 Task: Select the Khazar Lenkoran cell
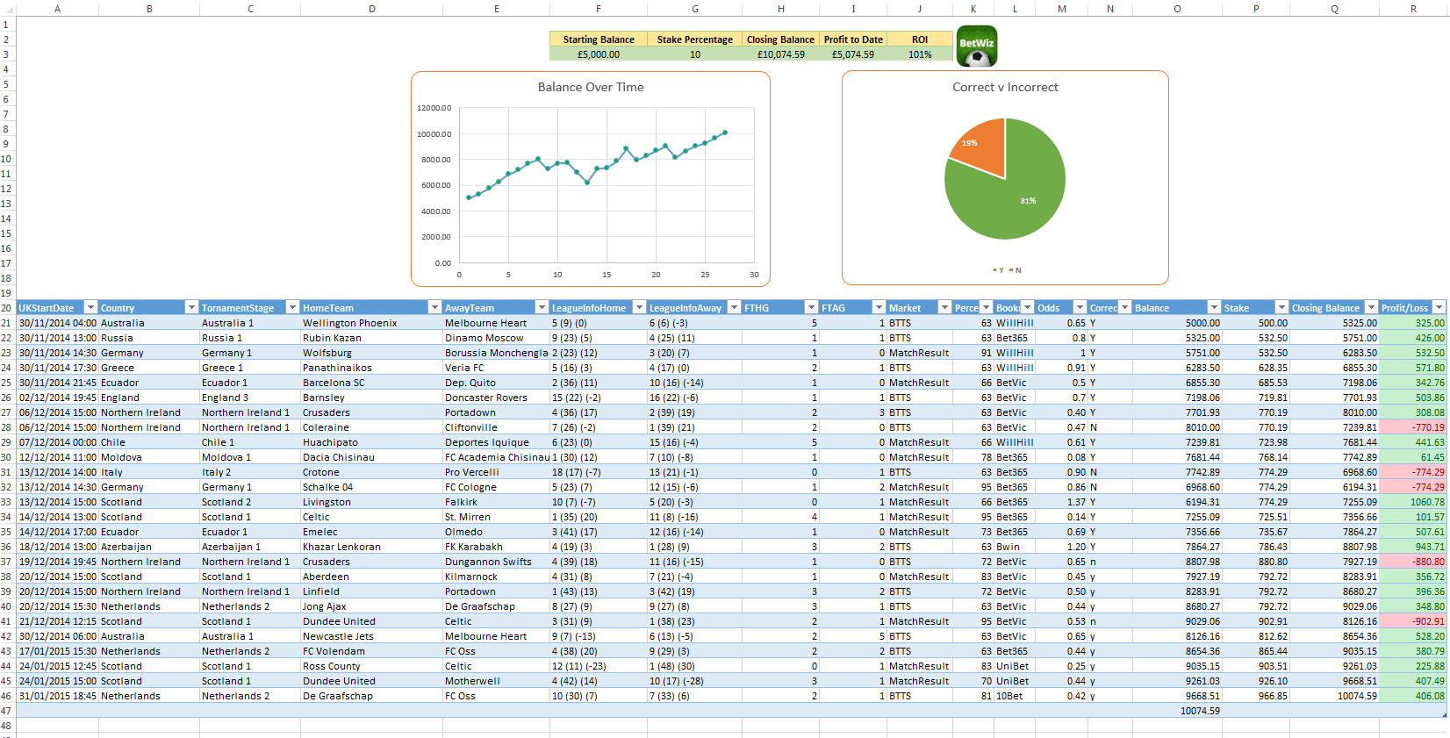point(371,547)
